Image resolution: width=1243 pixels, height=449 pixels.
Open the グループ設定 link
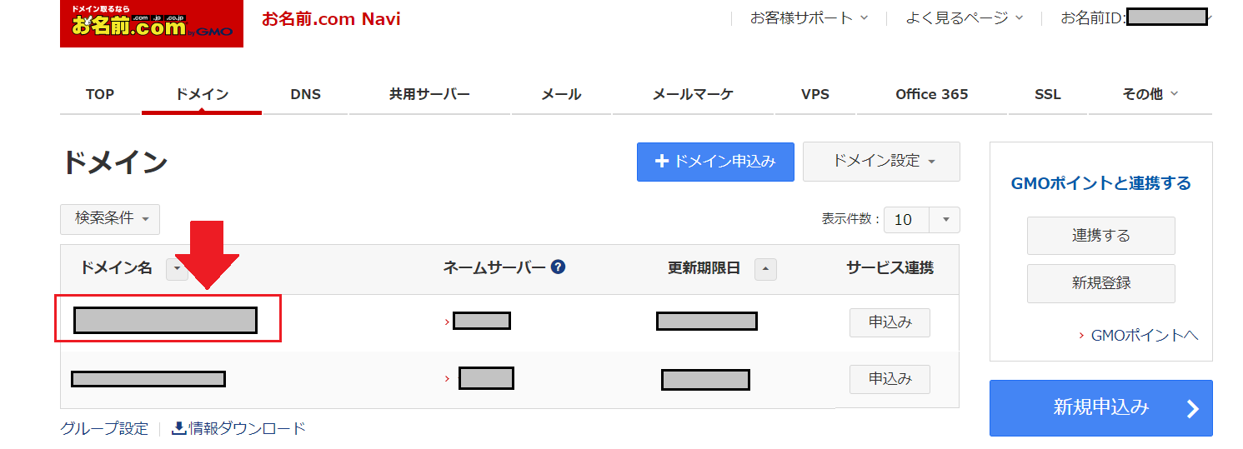104,428
